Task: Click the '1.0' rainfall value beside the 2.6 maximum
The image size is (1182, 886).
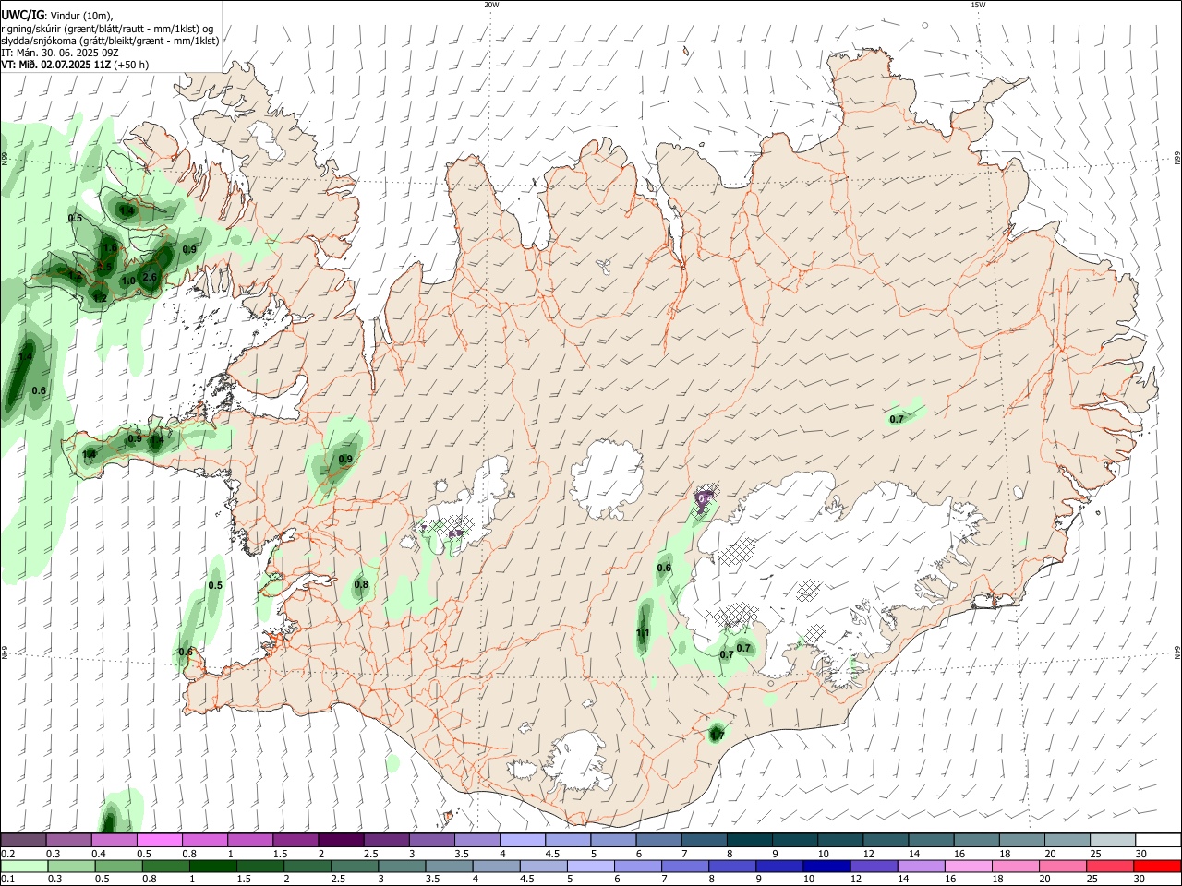Action: 128,281
